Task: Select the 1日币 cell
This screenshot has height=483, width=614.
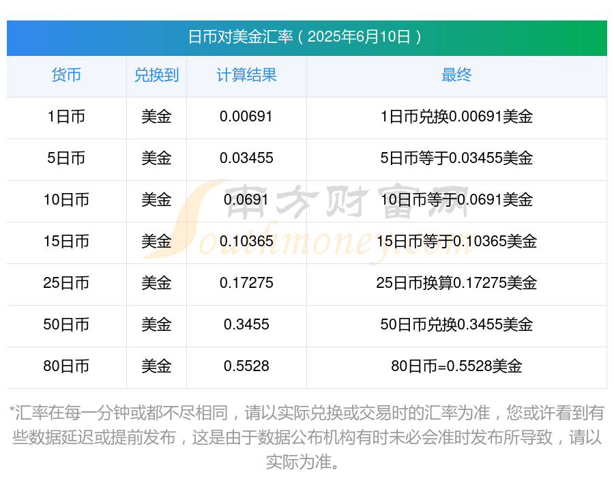Action: pos(66,117)
